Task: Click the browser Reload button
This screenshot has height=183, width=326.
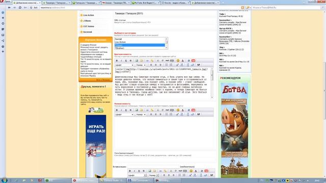Action: coord(20,8)
